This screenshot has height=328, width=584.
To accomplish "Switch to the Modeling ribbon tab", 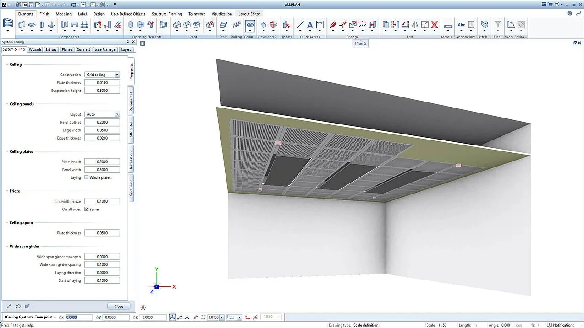I will pos(63,14).
